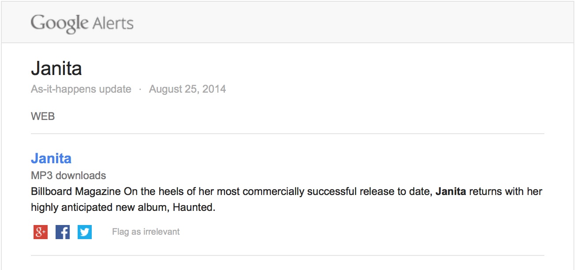
Task: Click the MP3 downloads source text
Action: coord(68,176)
